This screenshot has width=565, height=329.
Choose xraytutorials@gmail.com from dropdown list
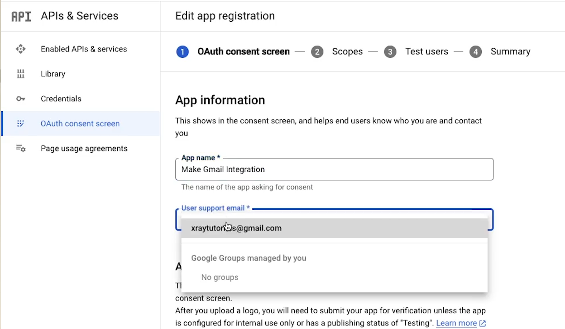click(x=334, y=228)
